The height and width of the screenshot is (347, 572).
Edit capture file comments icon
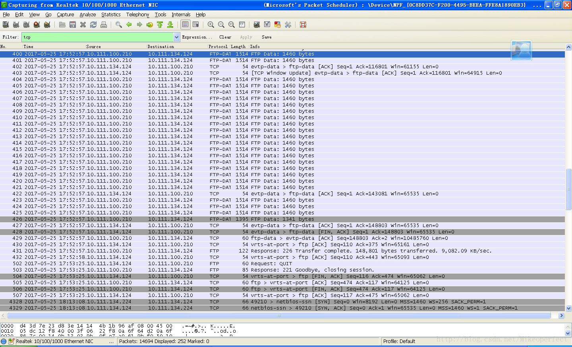coord(11,341)
